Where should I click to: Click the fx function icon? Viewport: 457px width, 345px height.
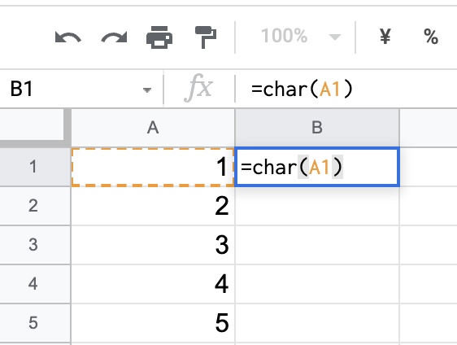(198, 88)
